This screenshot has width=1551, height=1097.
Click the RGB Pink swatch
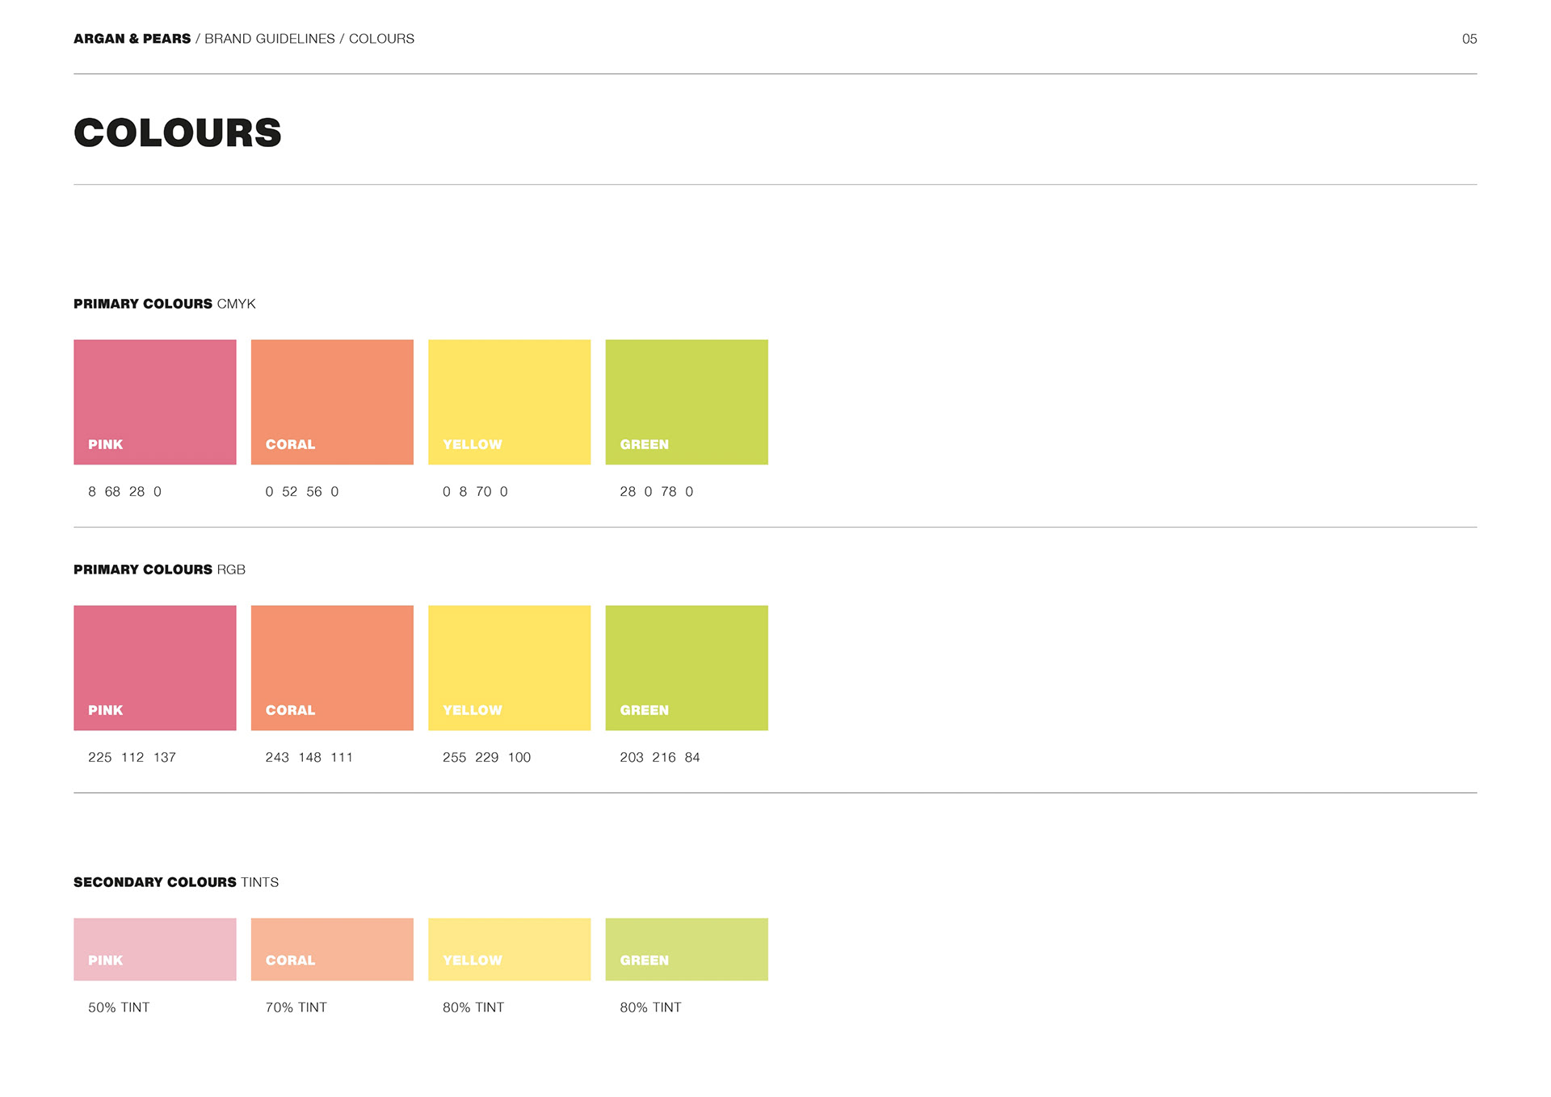click(x=154, y=667)
